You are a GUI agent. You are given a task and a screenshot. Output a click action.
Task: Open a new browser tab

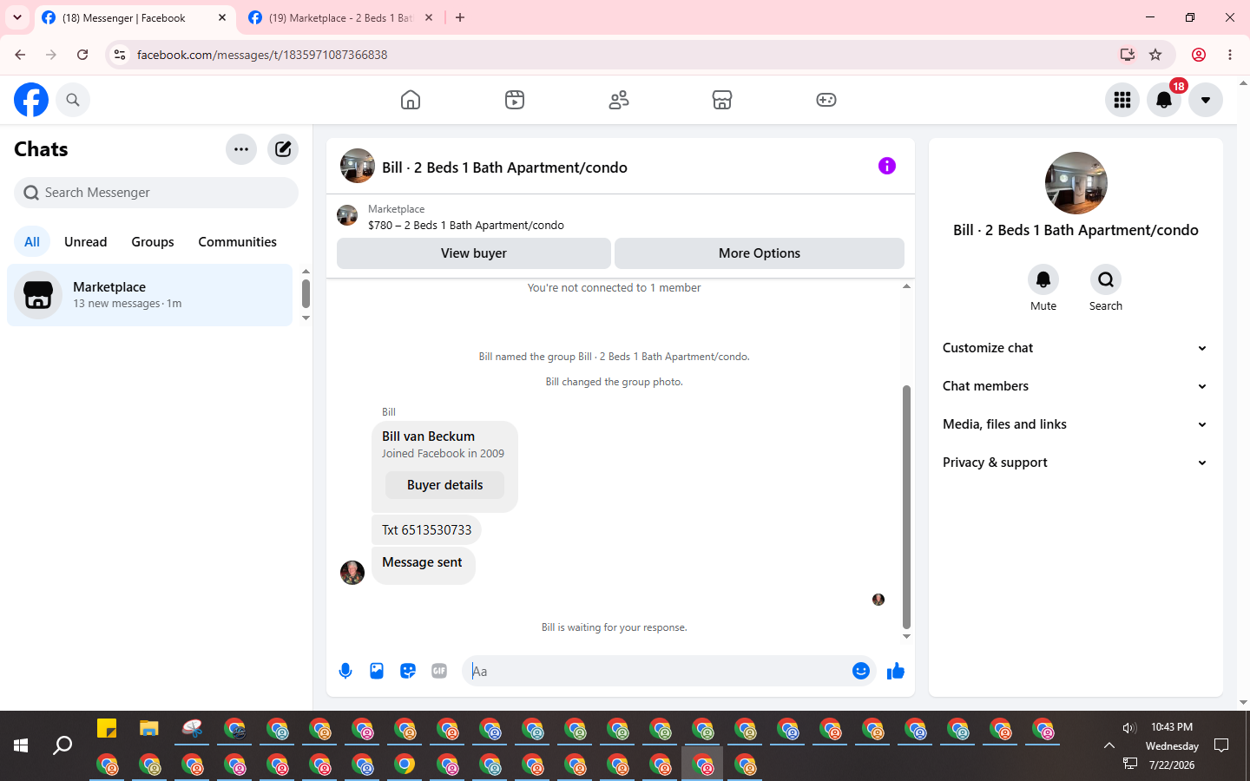460,17
